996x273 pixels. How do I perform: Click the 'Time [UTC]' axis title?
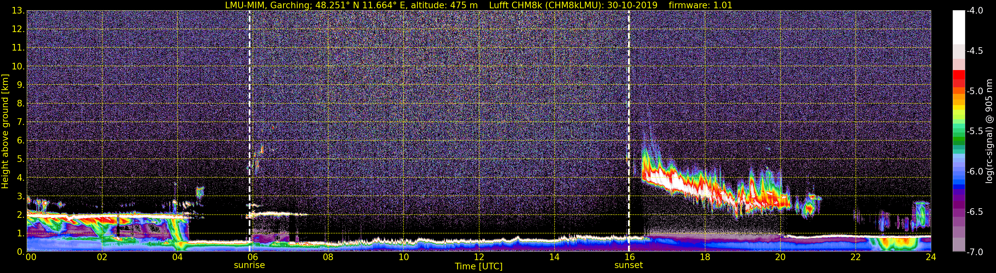(479, 266)
